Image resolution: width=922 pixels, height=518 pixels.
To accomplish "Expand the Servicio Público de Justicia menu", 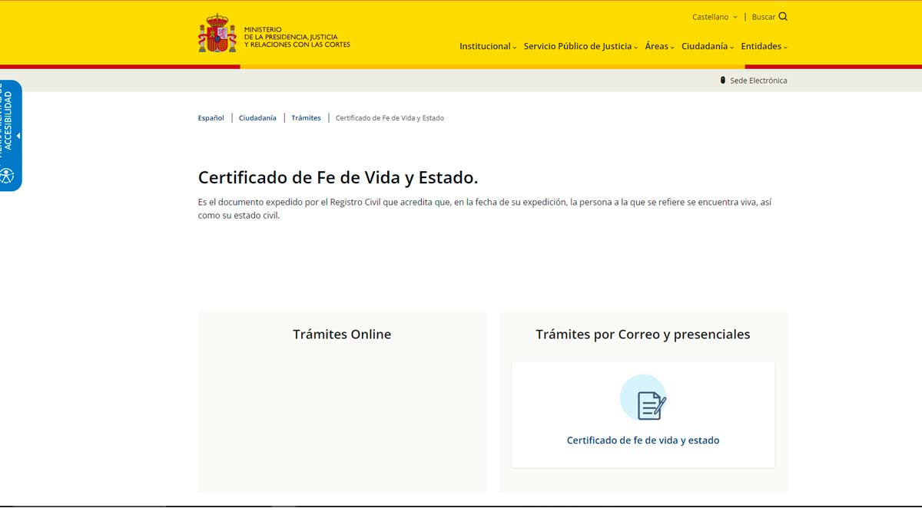I will click(580, 47).
